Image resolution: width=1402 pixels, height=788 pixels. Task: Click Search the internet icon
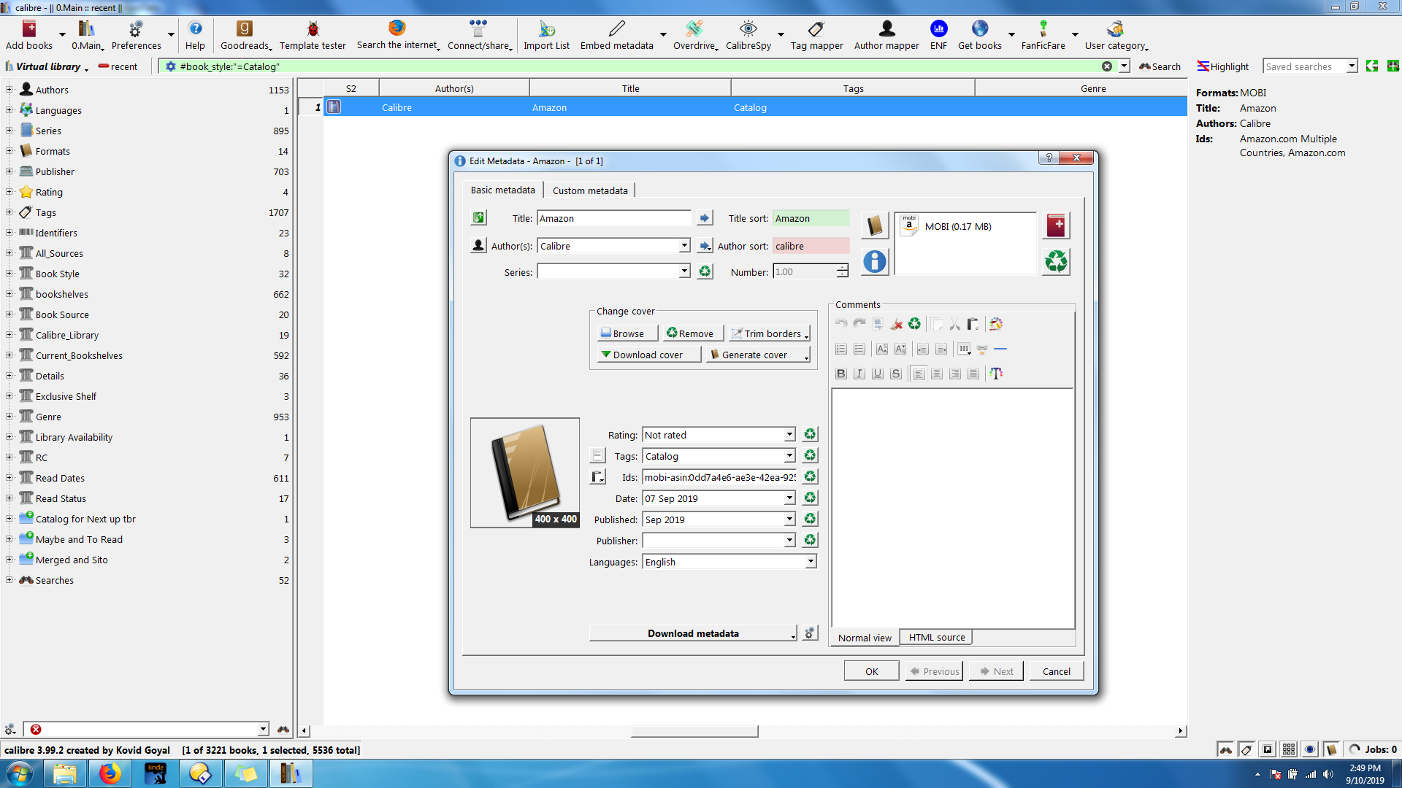click(x=397, y=35)
